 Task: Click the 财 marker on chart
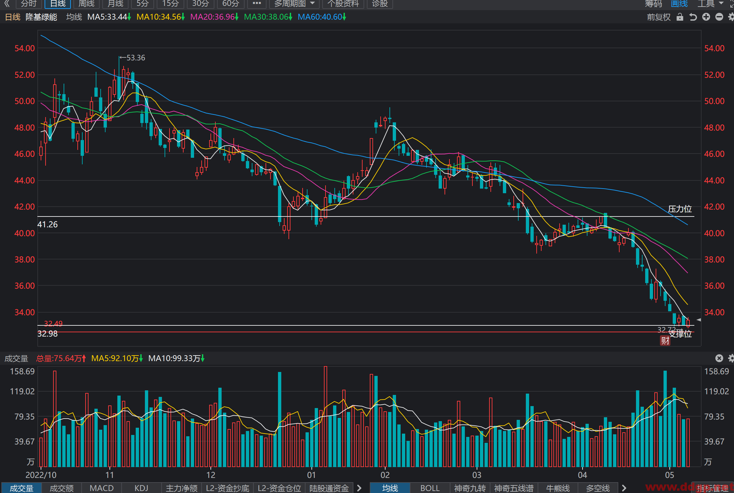click(665, 340)
